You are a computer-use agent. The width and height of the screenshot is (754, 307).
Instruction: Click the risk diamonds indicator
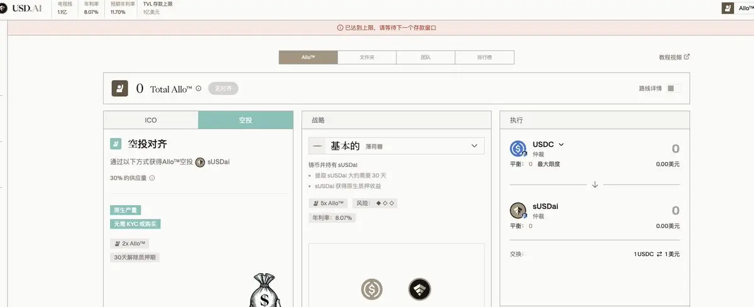[x=385, y=203]
